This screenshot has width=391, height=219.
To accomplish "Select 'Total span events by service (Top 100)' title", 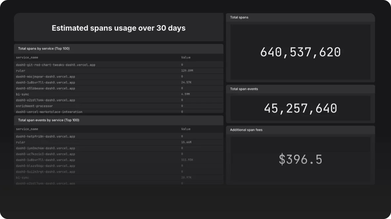I will (49, 120).
